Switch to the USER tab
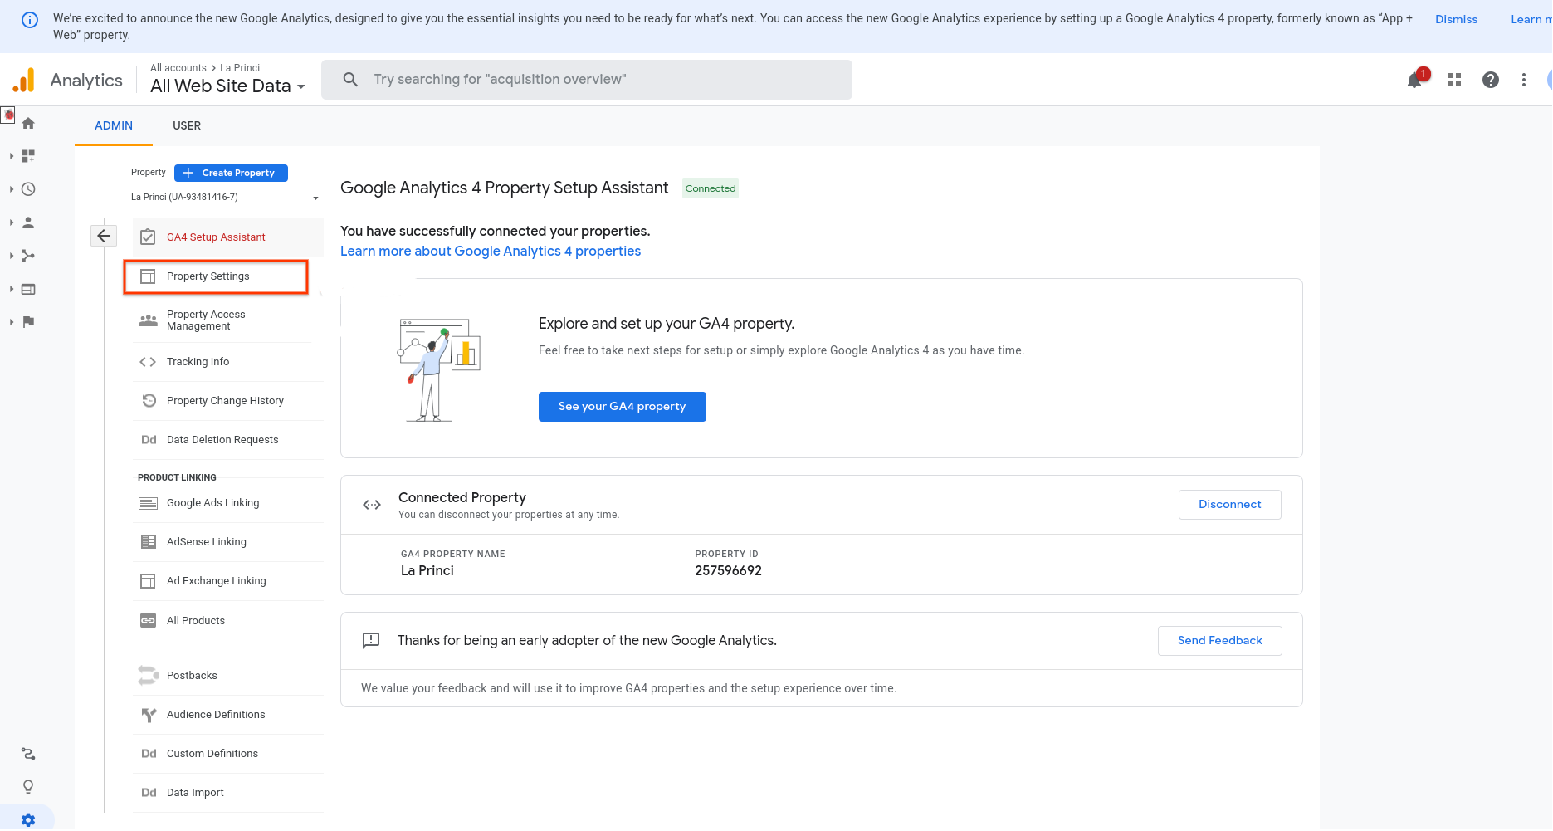 [187, 125]
